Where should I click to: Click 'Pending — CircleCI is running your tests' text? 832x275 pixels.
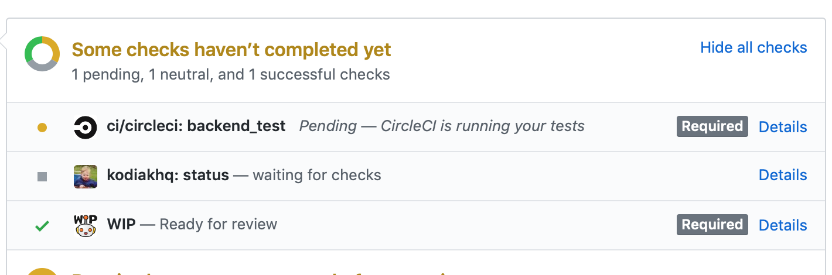(442, 126)
